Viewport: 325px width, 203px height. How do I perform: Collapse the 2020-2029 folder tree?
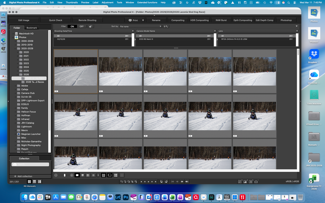tap(15, 48)
